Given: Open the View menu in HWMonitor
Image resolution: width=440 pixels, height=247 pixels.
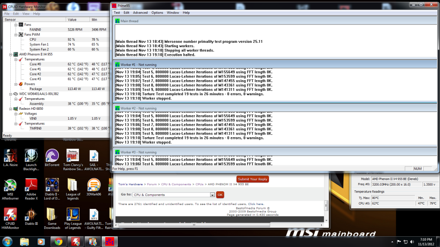Looking at the screenshot, I should [26, 14].
